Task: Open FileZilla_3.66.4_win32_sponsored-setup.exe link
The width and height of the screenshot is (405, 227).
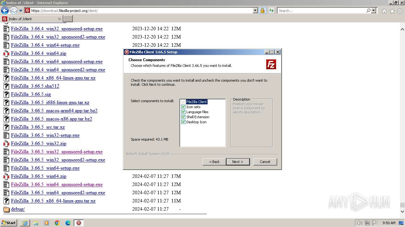Action: coord(57,29)
